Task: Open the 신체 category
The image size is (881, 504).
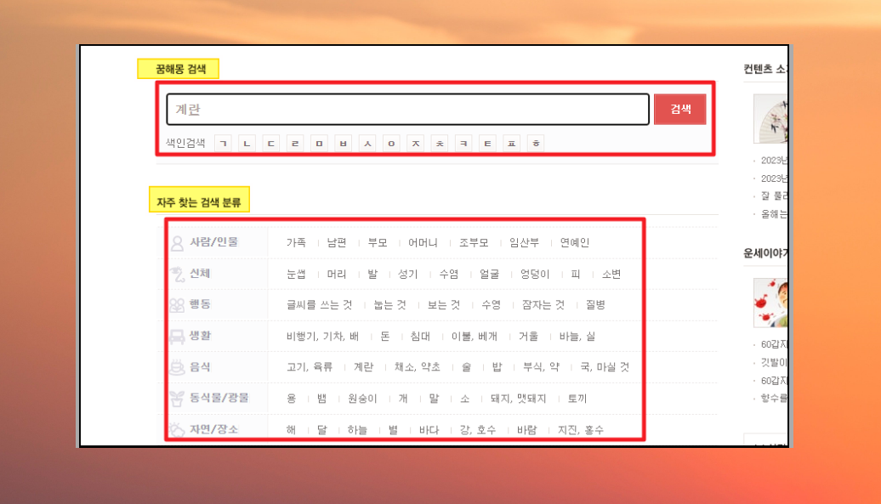Action: (x=200, y=274)
